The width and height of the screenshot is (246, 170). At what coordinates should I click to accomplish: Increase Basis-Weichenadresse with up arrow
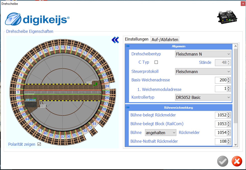point(229,79)
